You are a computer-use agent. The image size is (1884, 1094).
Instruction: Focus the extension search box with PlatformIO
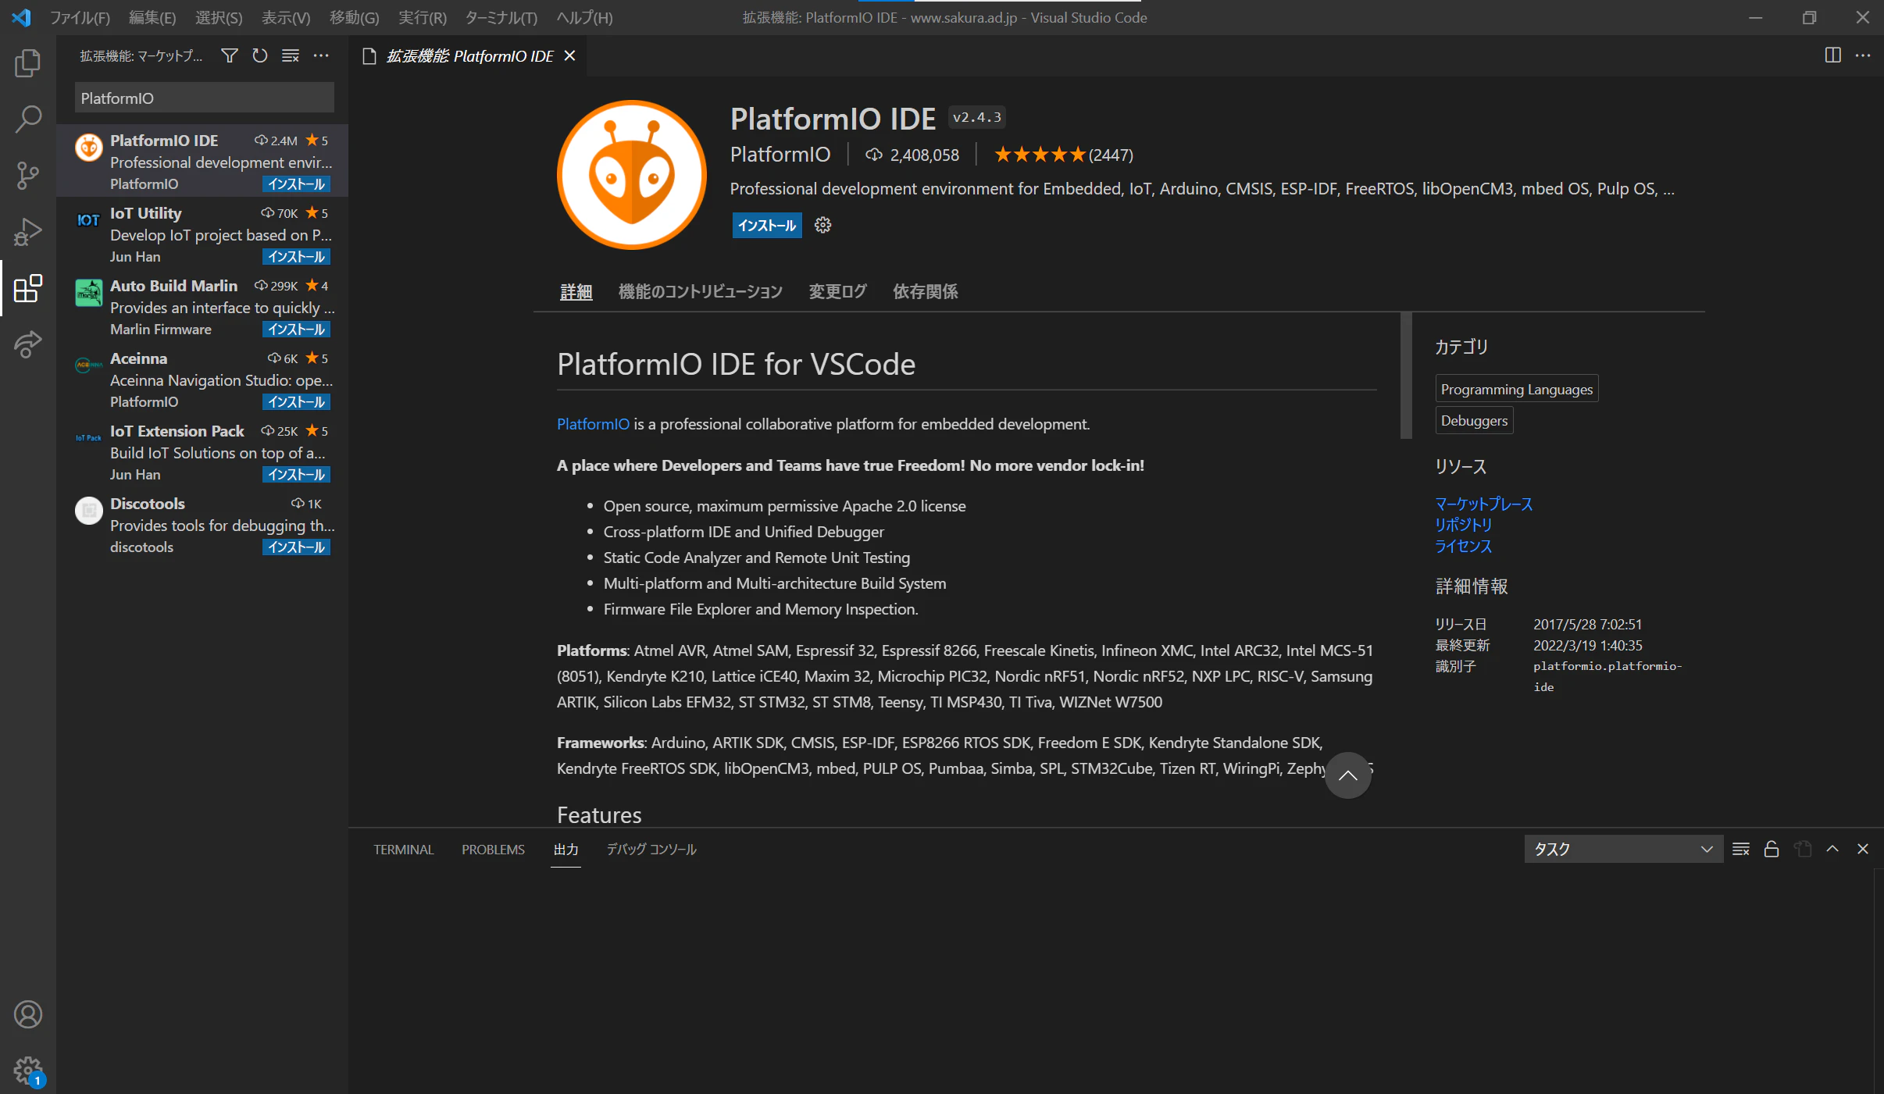click(x=205, y=98)
